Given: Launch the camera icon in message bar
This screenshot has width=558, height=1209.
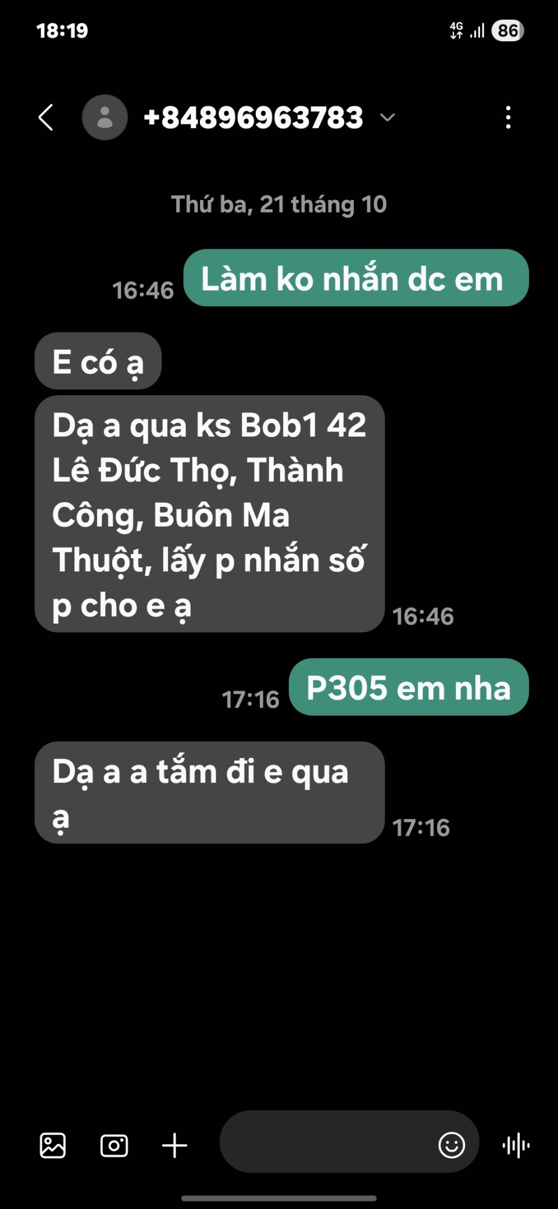Looking at the screenshot, I should 114,1146.
